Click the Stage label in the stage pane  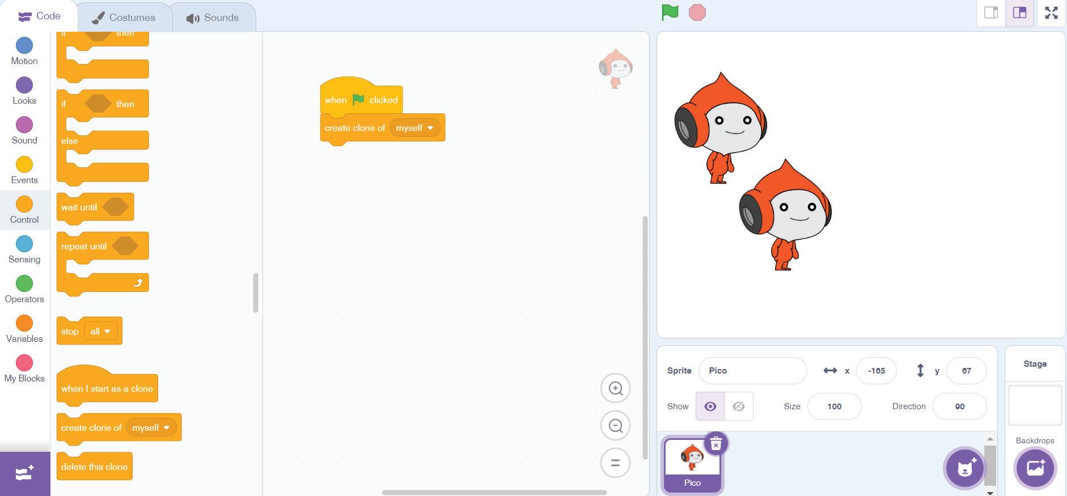(x=1035, y=364)
